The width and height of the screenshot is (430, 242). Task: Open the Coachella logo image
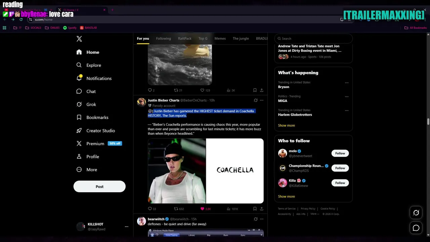click(235, 171)
